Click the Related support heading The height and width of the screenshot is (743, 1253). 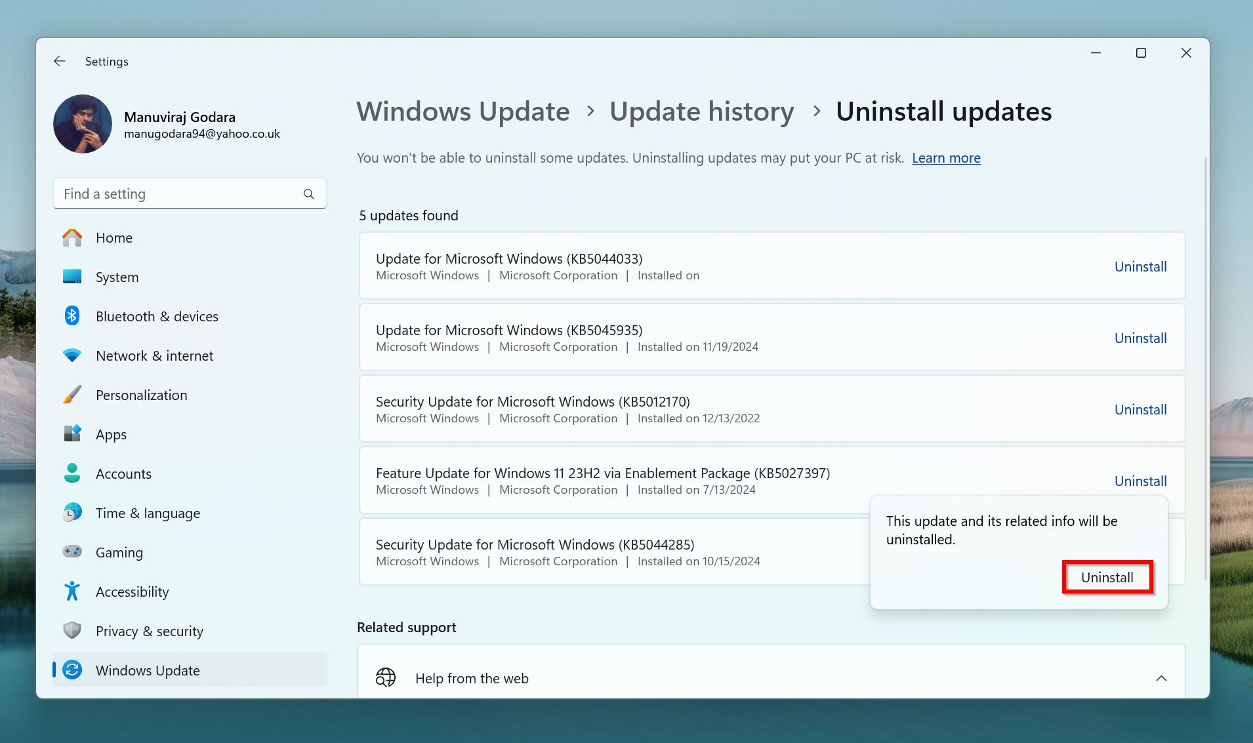pyautogui.click(x=407, y=627)
